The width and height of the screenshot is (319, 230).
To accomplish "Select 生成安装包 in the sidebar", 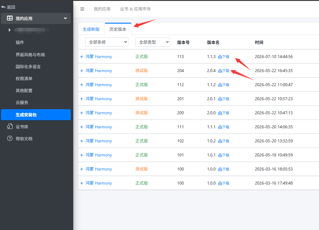I will coord(36,115).
